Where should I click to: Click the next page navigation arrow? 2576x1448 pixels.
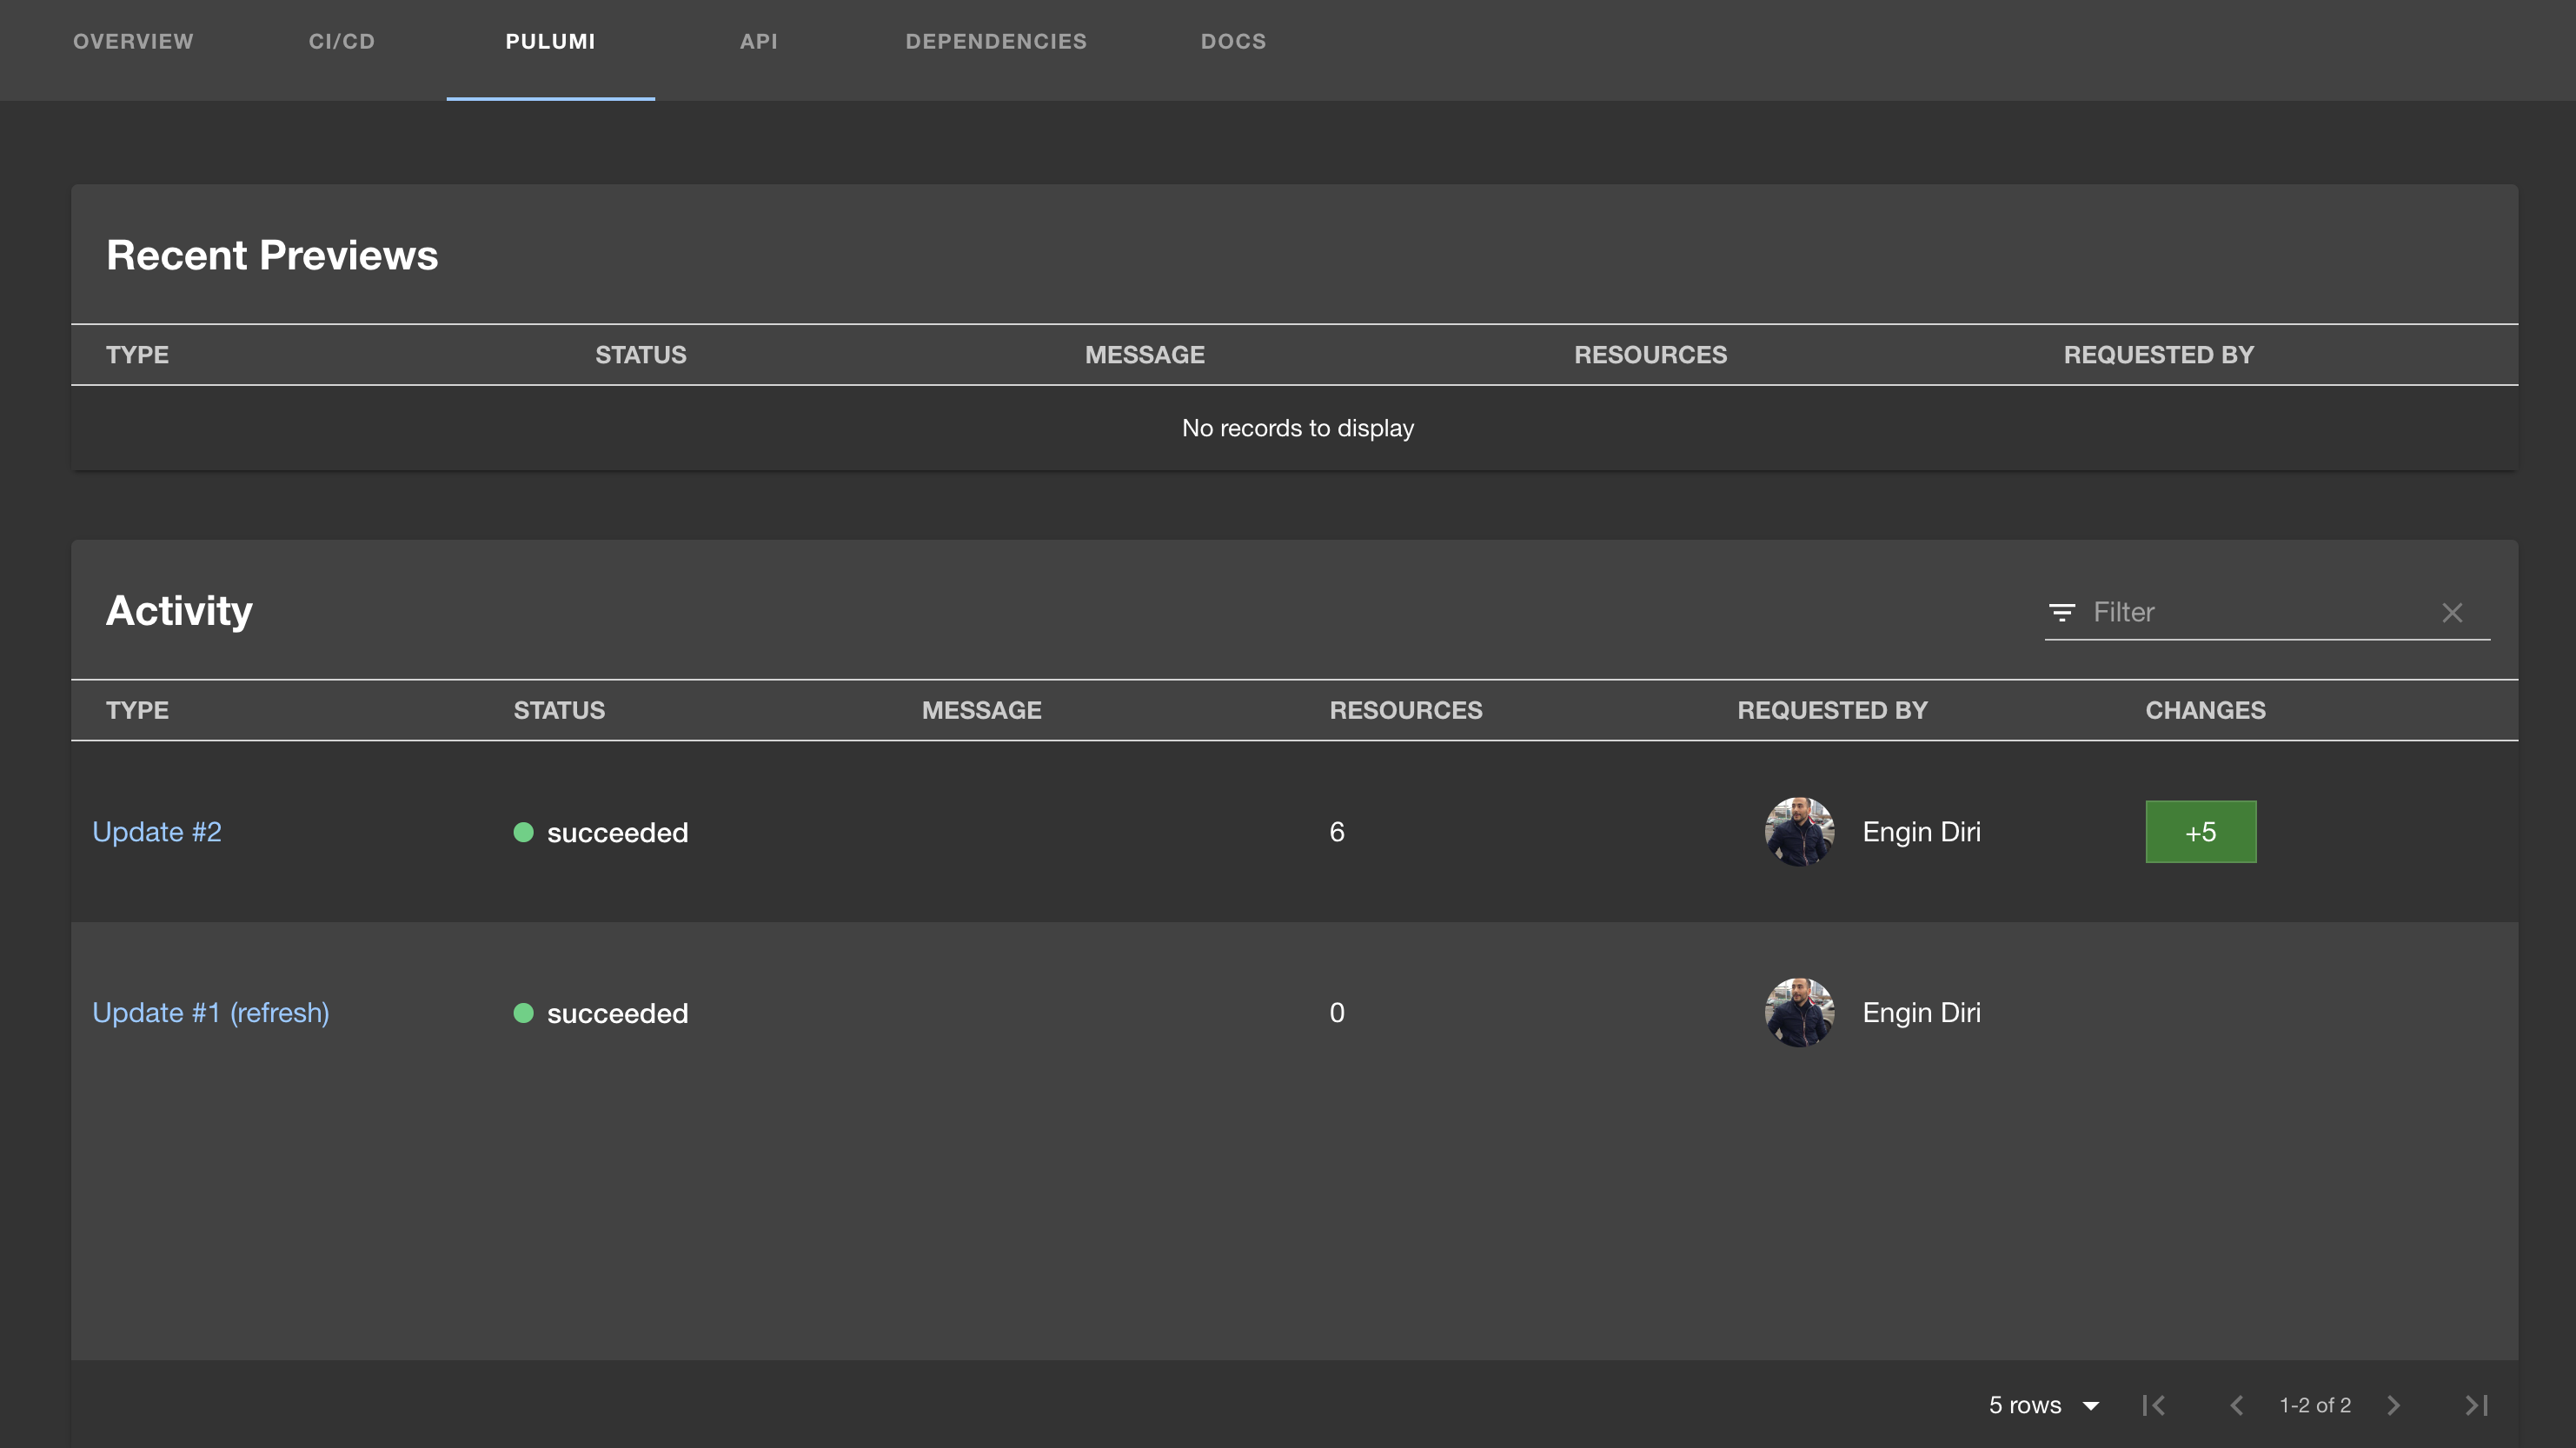2392,1405
